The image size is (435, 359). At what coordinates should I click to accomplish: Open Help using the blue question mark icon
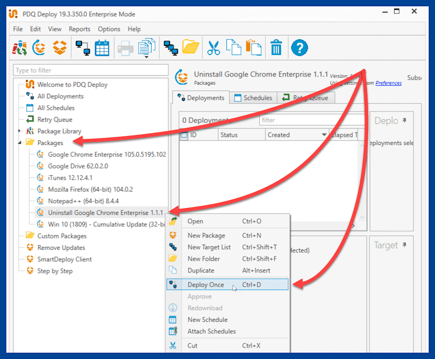point(299,47)
